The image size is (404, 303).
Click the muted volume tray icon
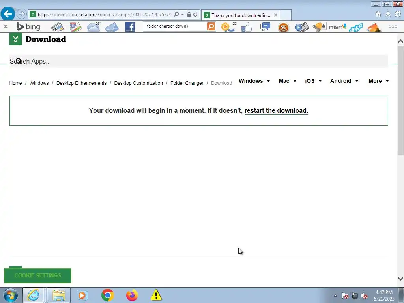[364, 296]
